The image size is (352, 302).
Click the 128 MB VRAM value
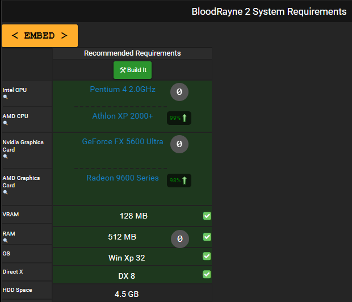[x=133, y=216]
